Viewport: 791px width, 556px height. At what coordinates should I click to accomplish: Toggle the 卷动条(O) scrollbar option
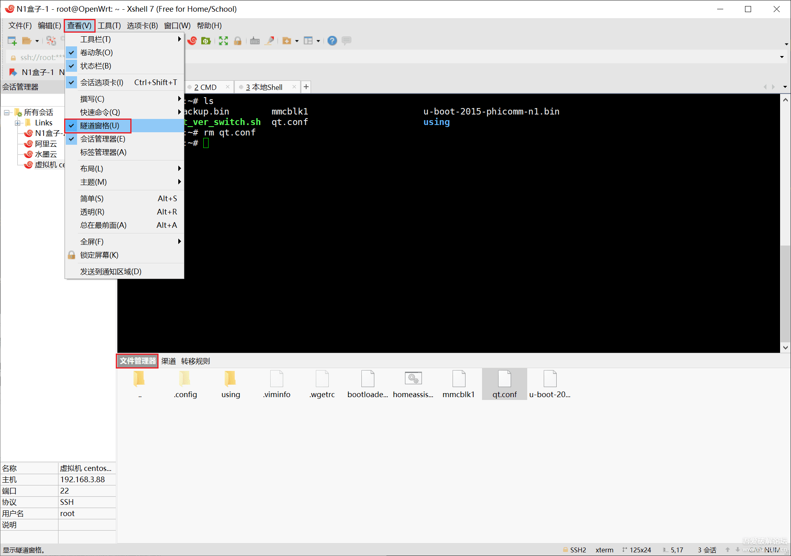[x=124, y=52]
